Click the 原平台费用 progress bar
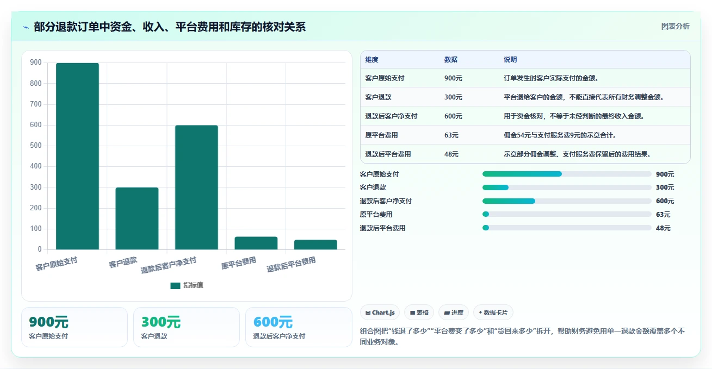This screenshot has height=369, width=712. tap(567, 214)
